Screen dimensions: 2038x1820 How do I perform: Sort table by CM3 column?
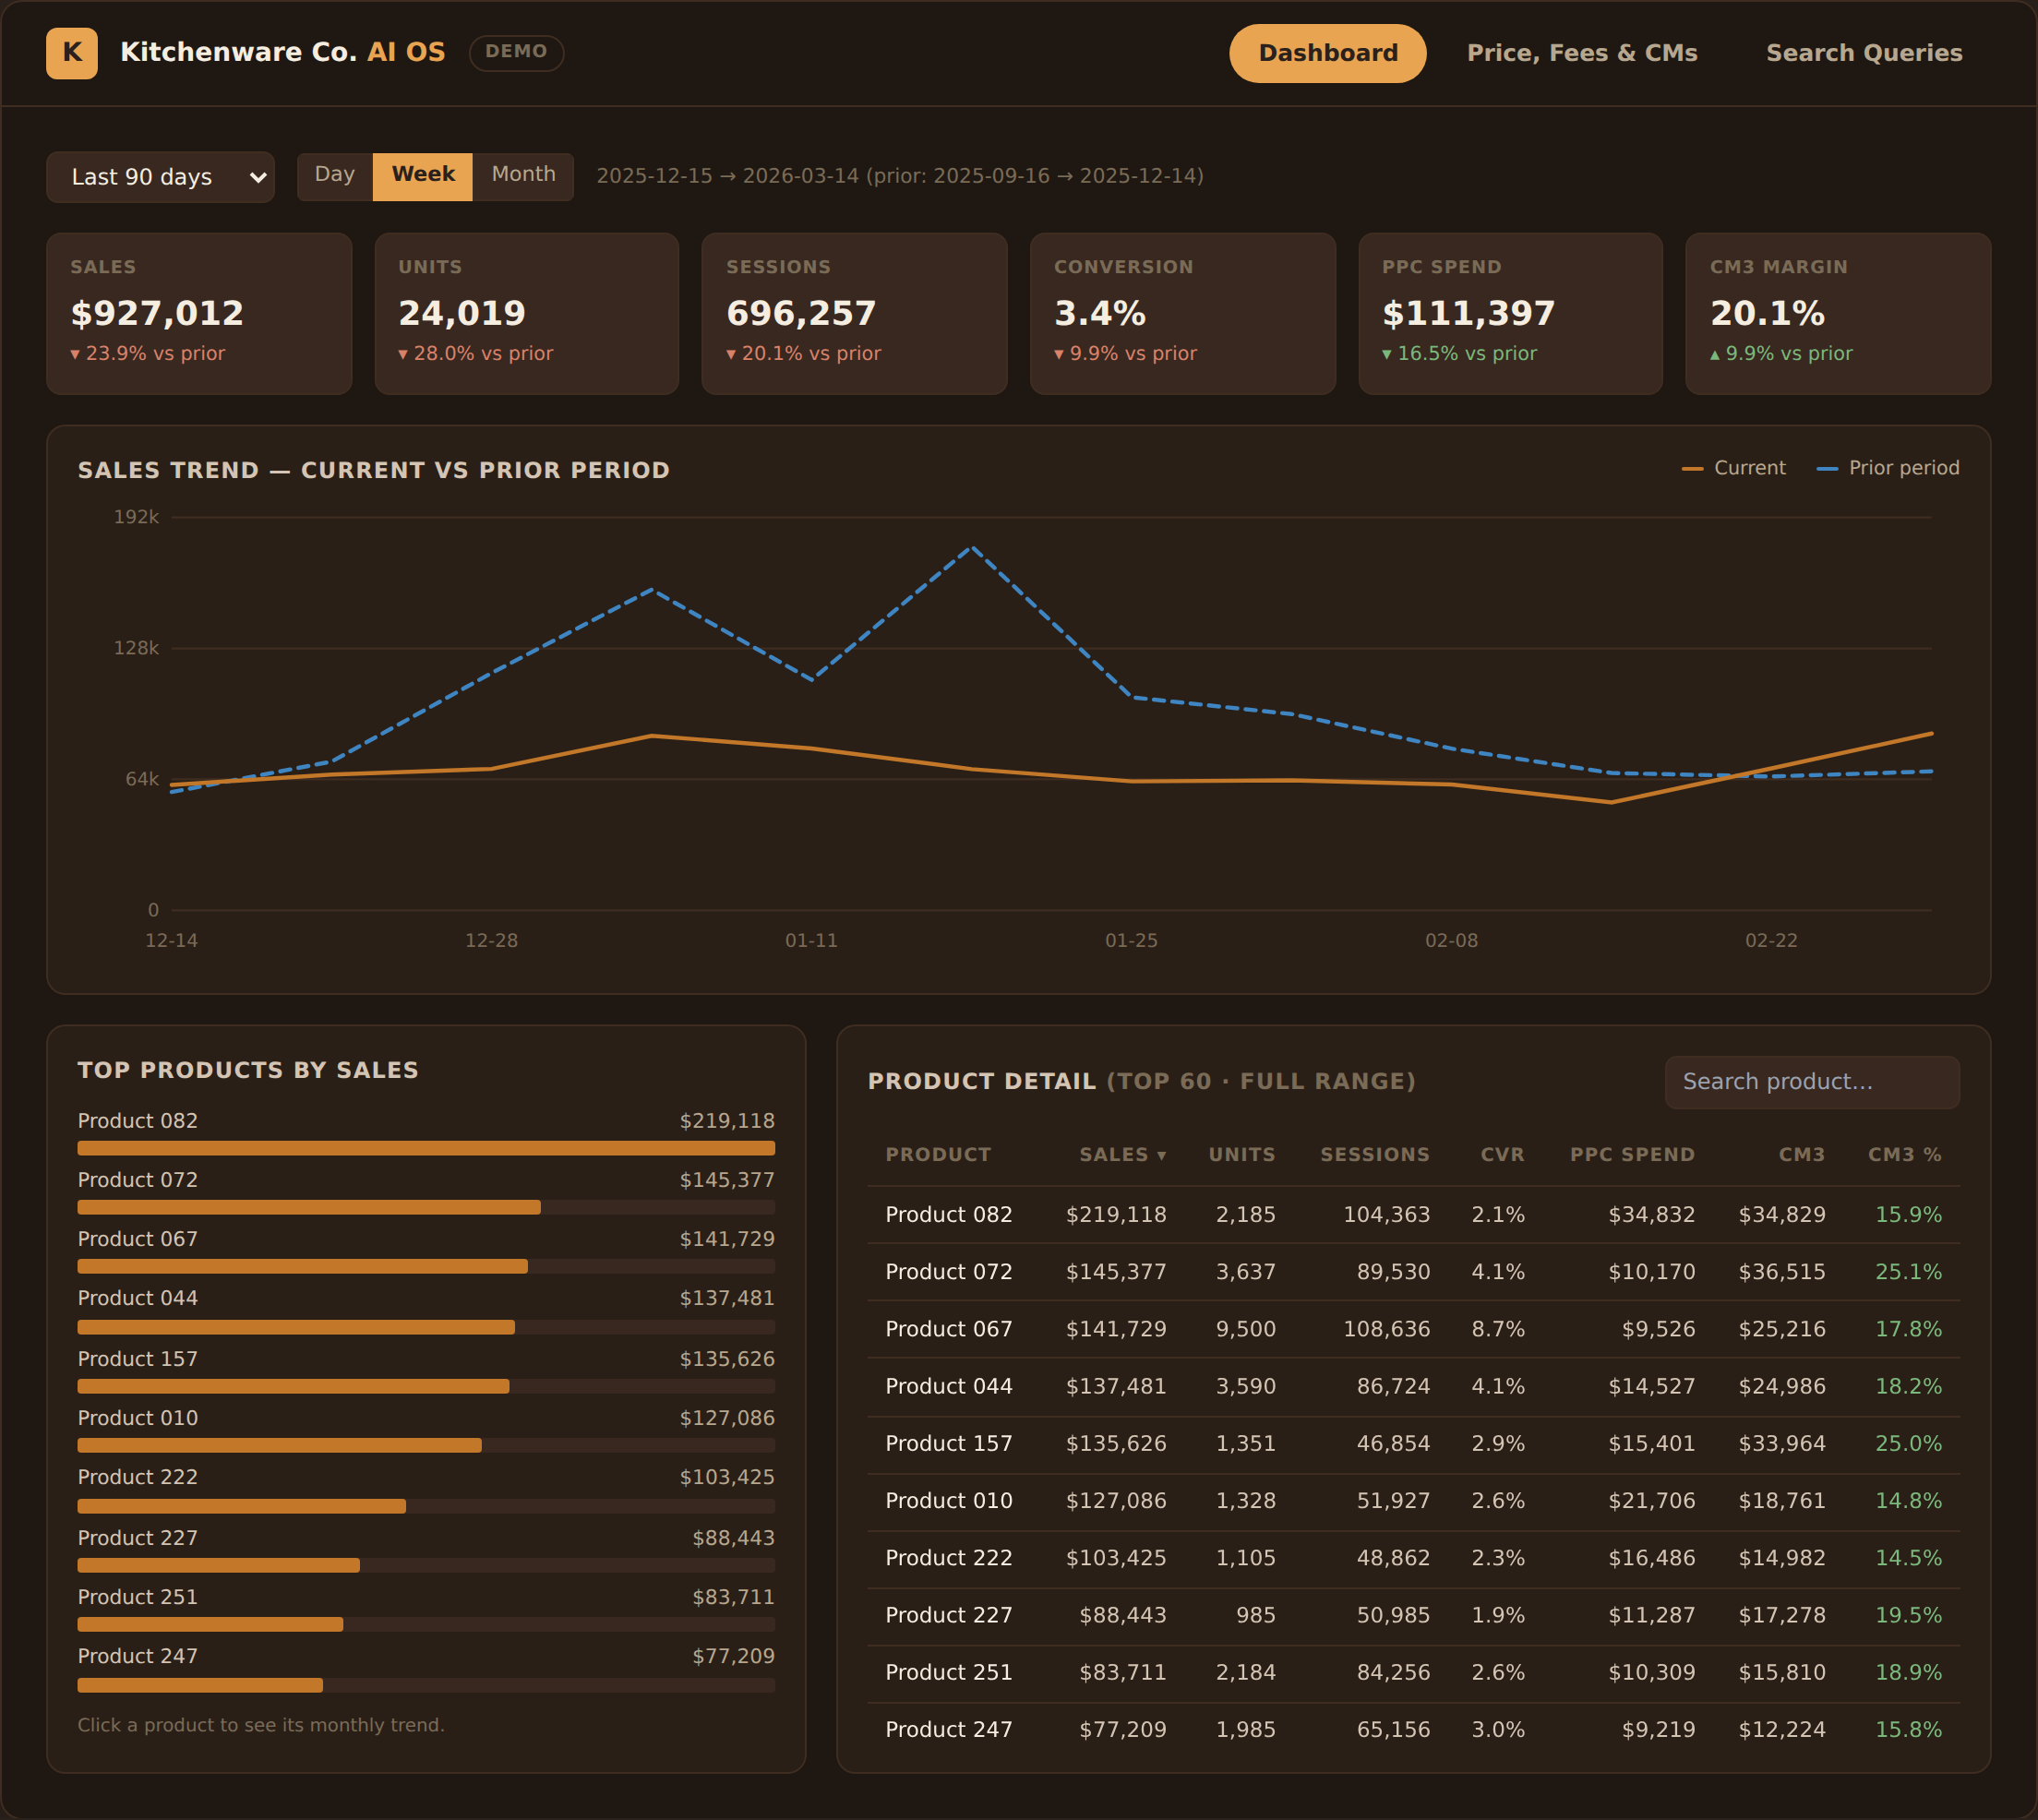[x=1801, y=1154]
